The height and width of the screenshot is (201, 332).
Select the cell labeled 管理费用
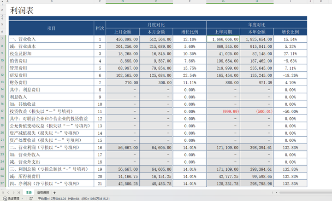click(x=51, y=68)
